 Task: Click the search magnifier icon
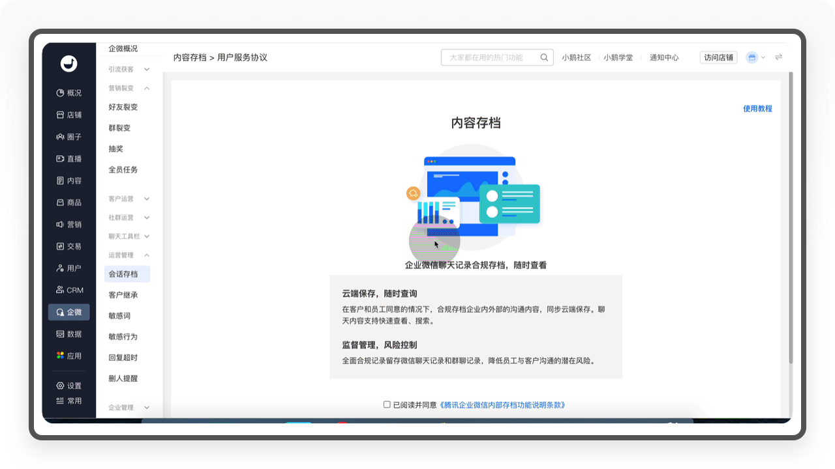(x=544, y=57)
